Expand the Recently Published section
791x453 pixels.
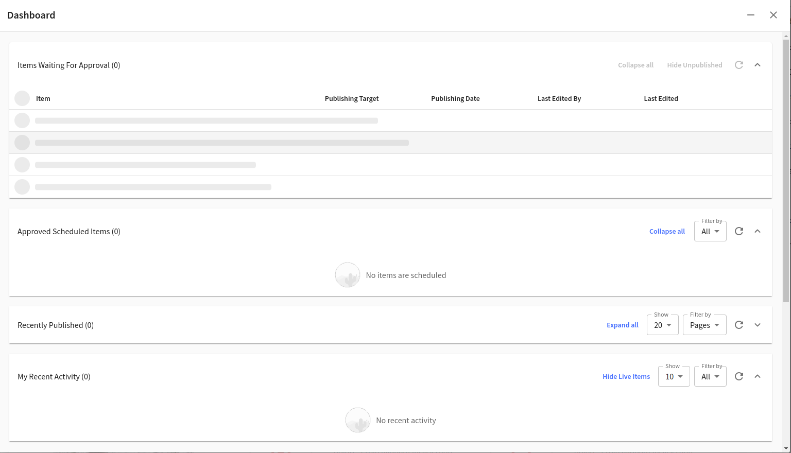(758, 325)
